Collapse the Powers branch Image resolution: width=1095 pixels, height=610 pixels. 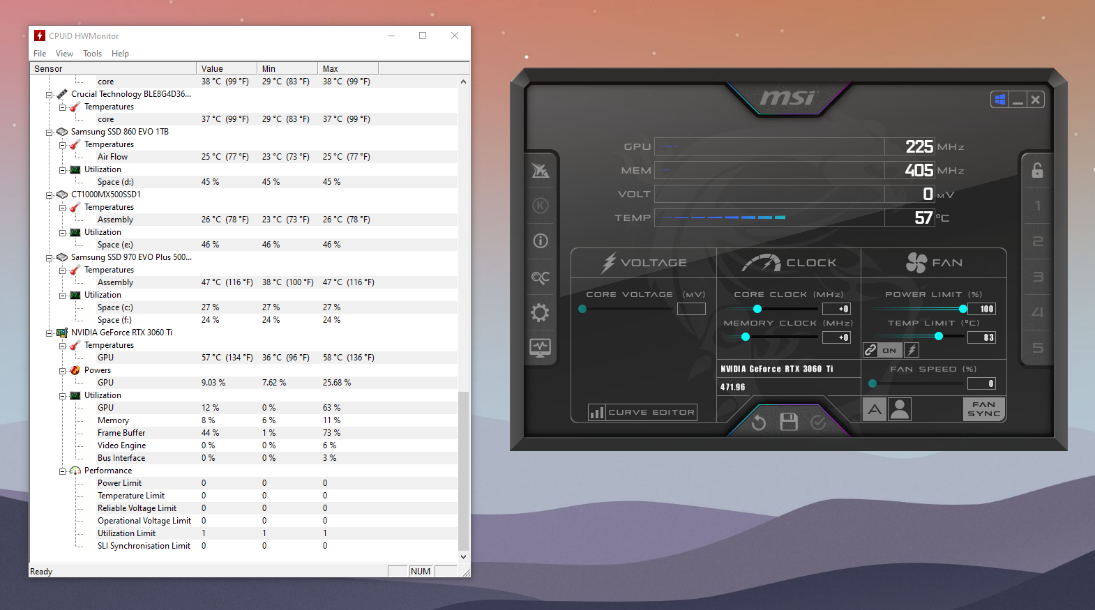(62, 371)
